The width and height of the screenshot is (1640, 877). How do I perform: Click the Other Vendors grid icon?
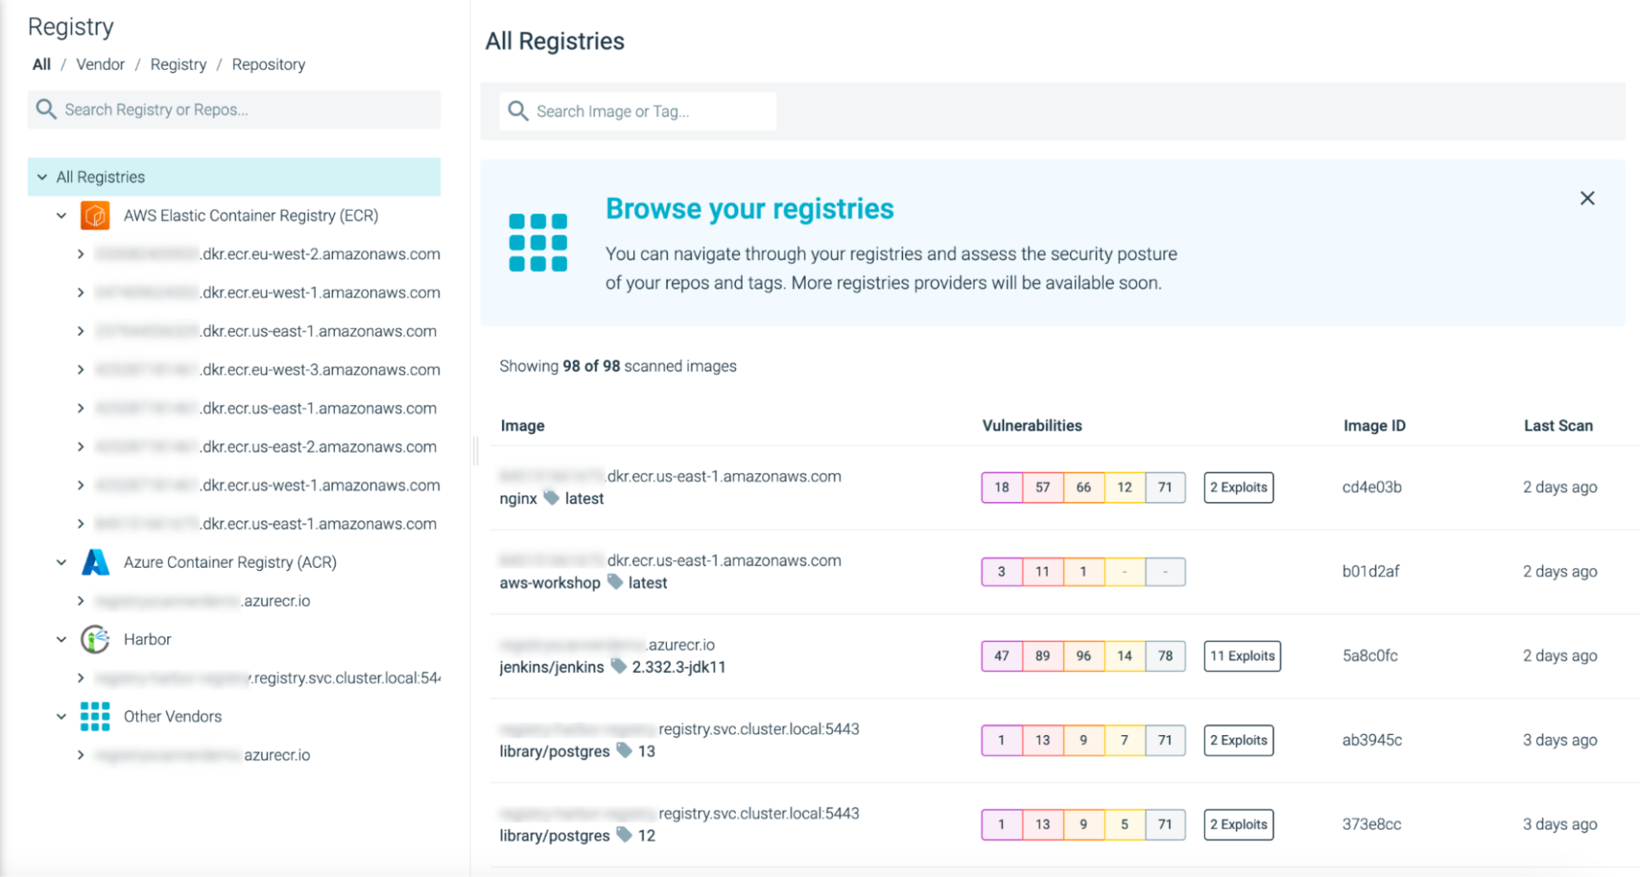(95, 716)
